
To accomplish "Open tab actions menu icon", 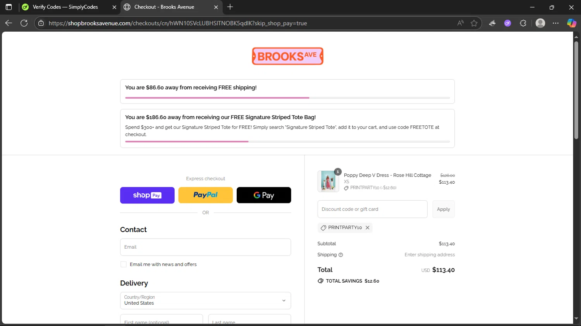I will point(9,7).
